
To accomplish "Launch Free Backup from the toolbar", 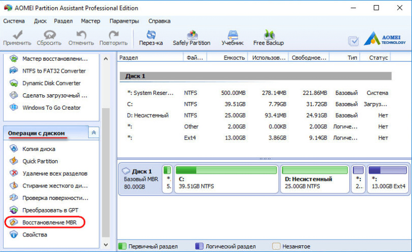I will [x=268, y=38].
